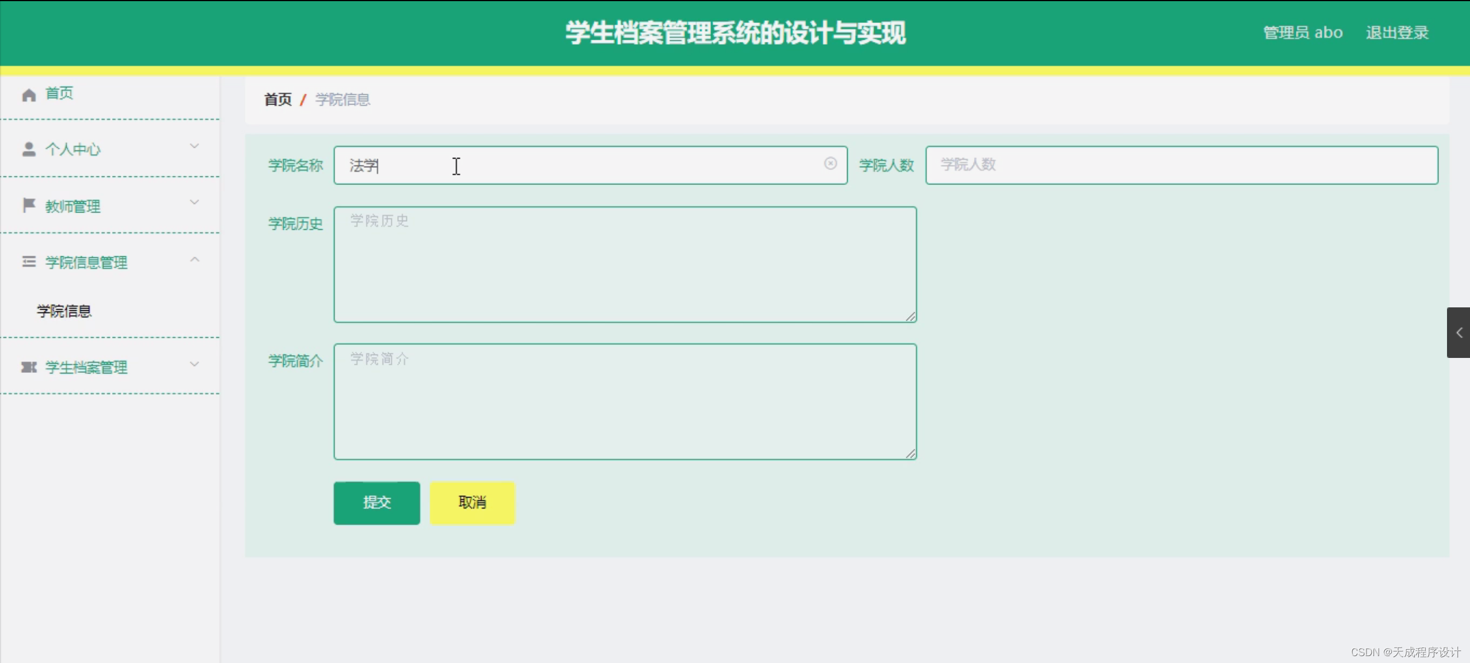Click the list icon beside 学院信息管理
Viewport: 1470px width, 663px height.
pos(29,262)
